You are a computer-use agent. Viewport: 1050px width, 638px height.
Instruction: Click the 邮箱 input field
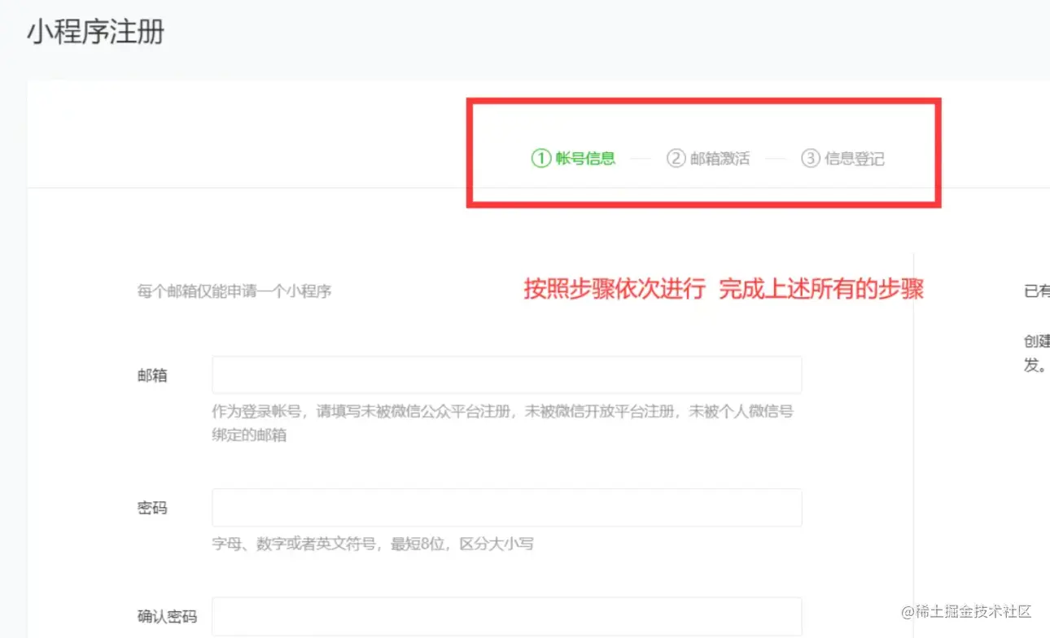click(507, 374)
